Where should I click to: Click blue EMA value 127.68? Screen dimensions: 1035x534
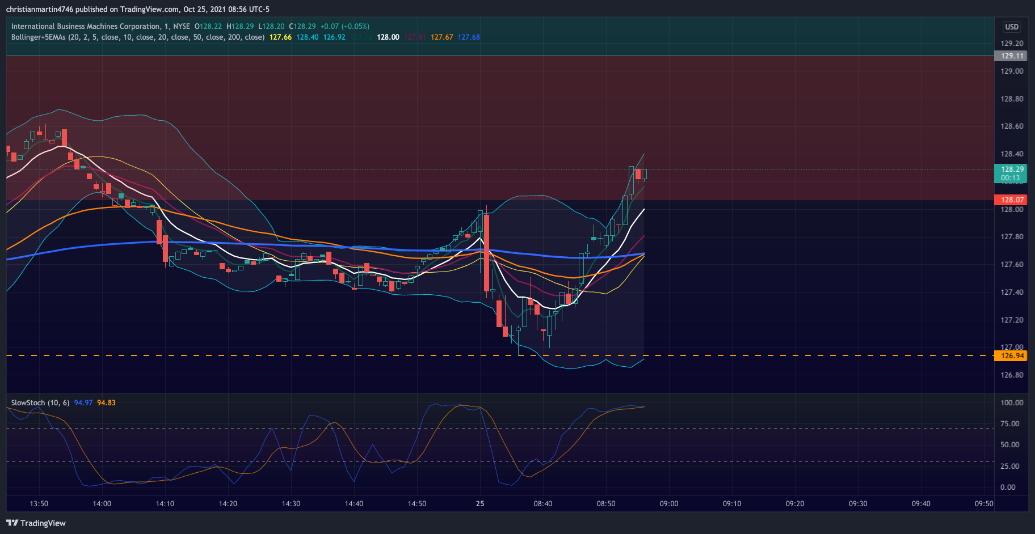point(469,37)
